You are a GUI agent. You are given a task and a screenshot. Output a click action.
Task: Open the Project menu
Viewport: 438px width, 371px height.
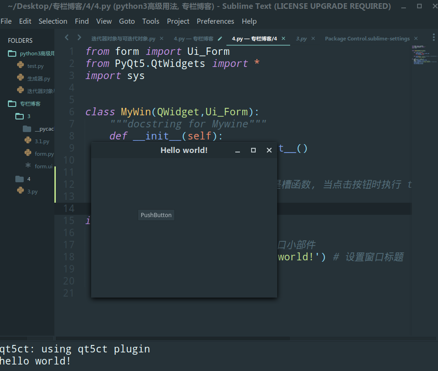click(178, 21)
